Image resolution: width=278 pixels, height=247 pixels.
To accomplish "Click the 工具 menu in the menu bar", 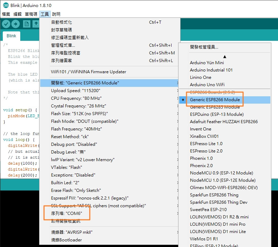I will [x=45, y=14].
